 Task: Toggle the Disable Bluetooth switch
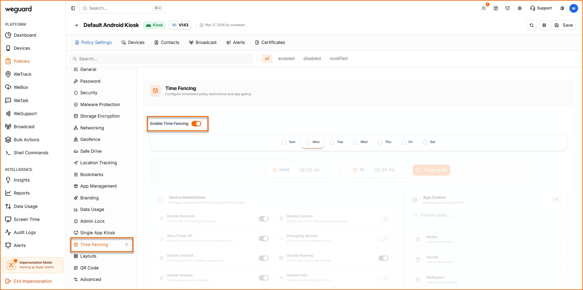tap(264, 219)
